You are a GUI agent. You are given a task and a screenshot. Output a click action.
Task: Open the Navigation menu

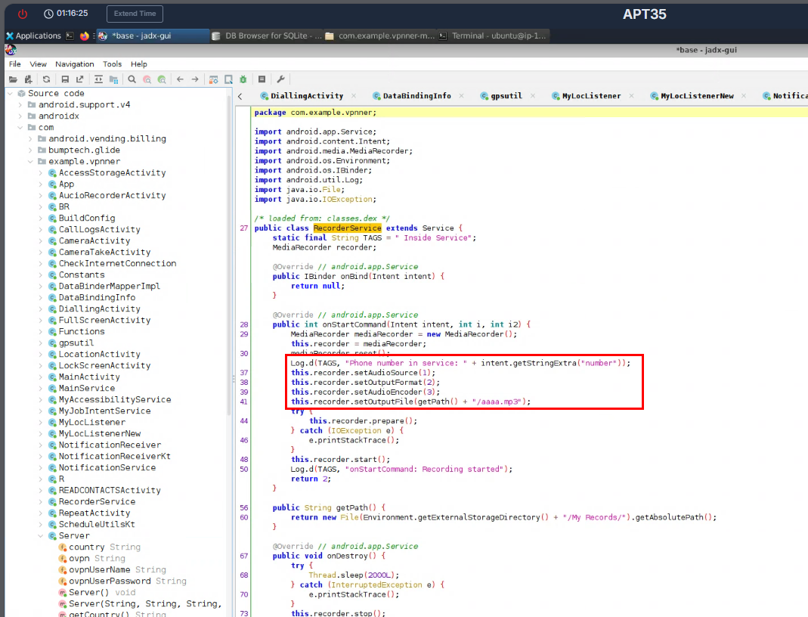pos(74,64)
